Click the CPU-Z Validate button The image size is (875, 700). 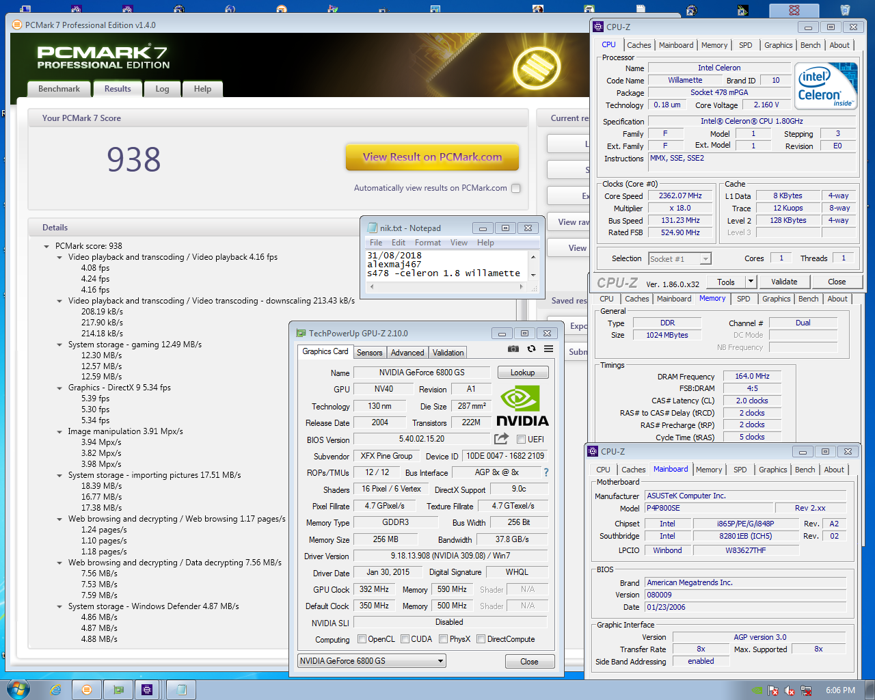tap(784, 282)
